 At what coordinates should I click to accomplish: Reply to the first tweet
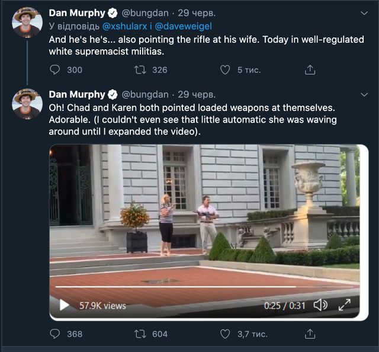pos(55,70)
